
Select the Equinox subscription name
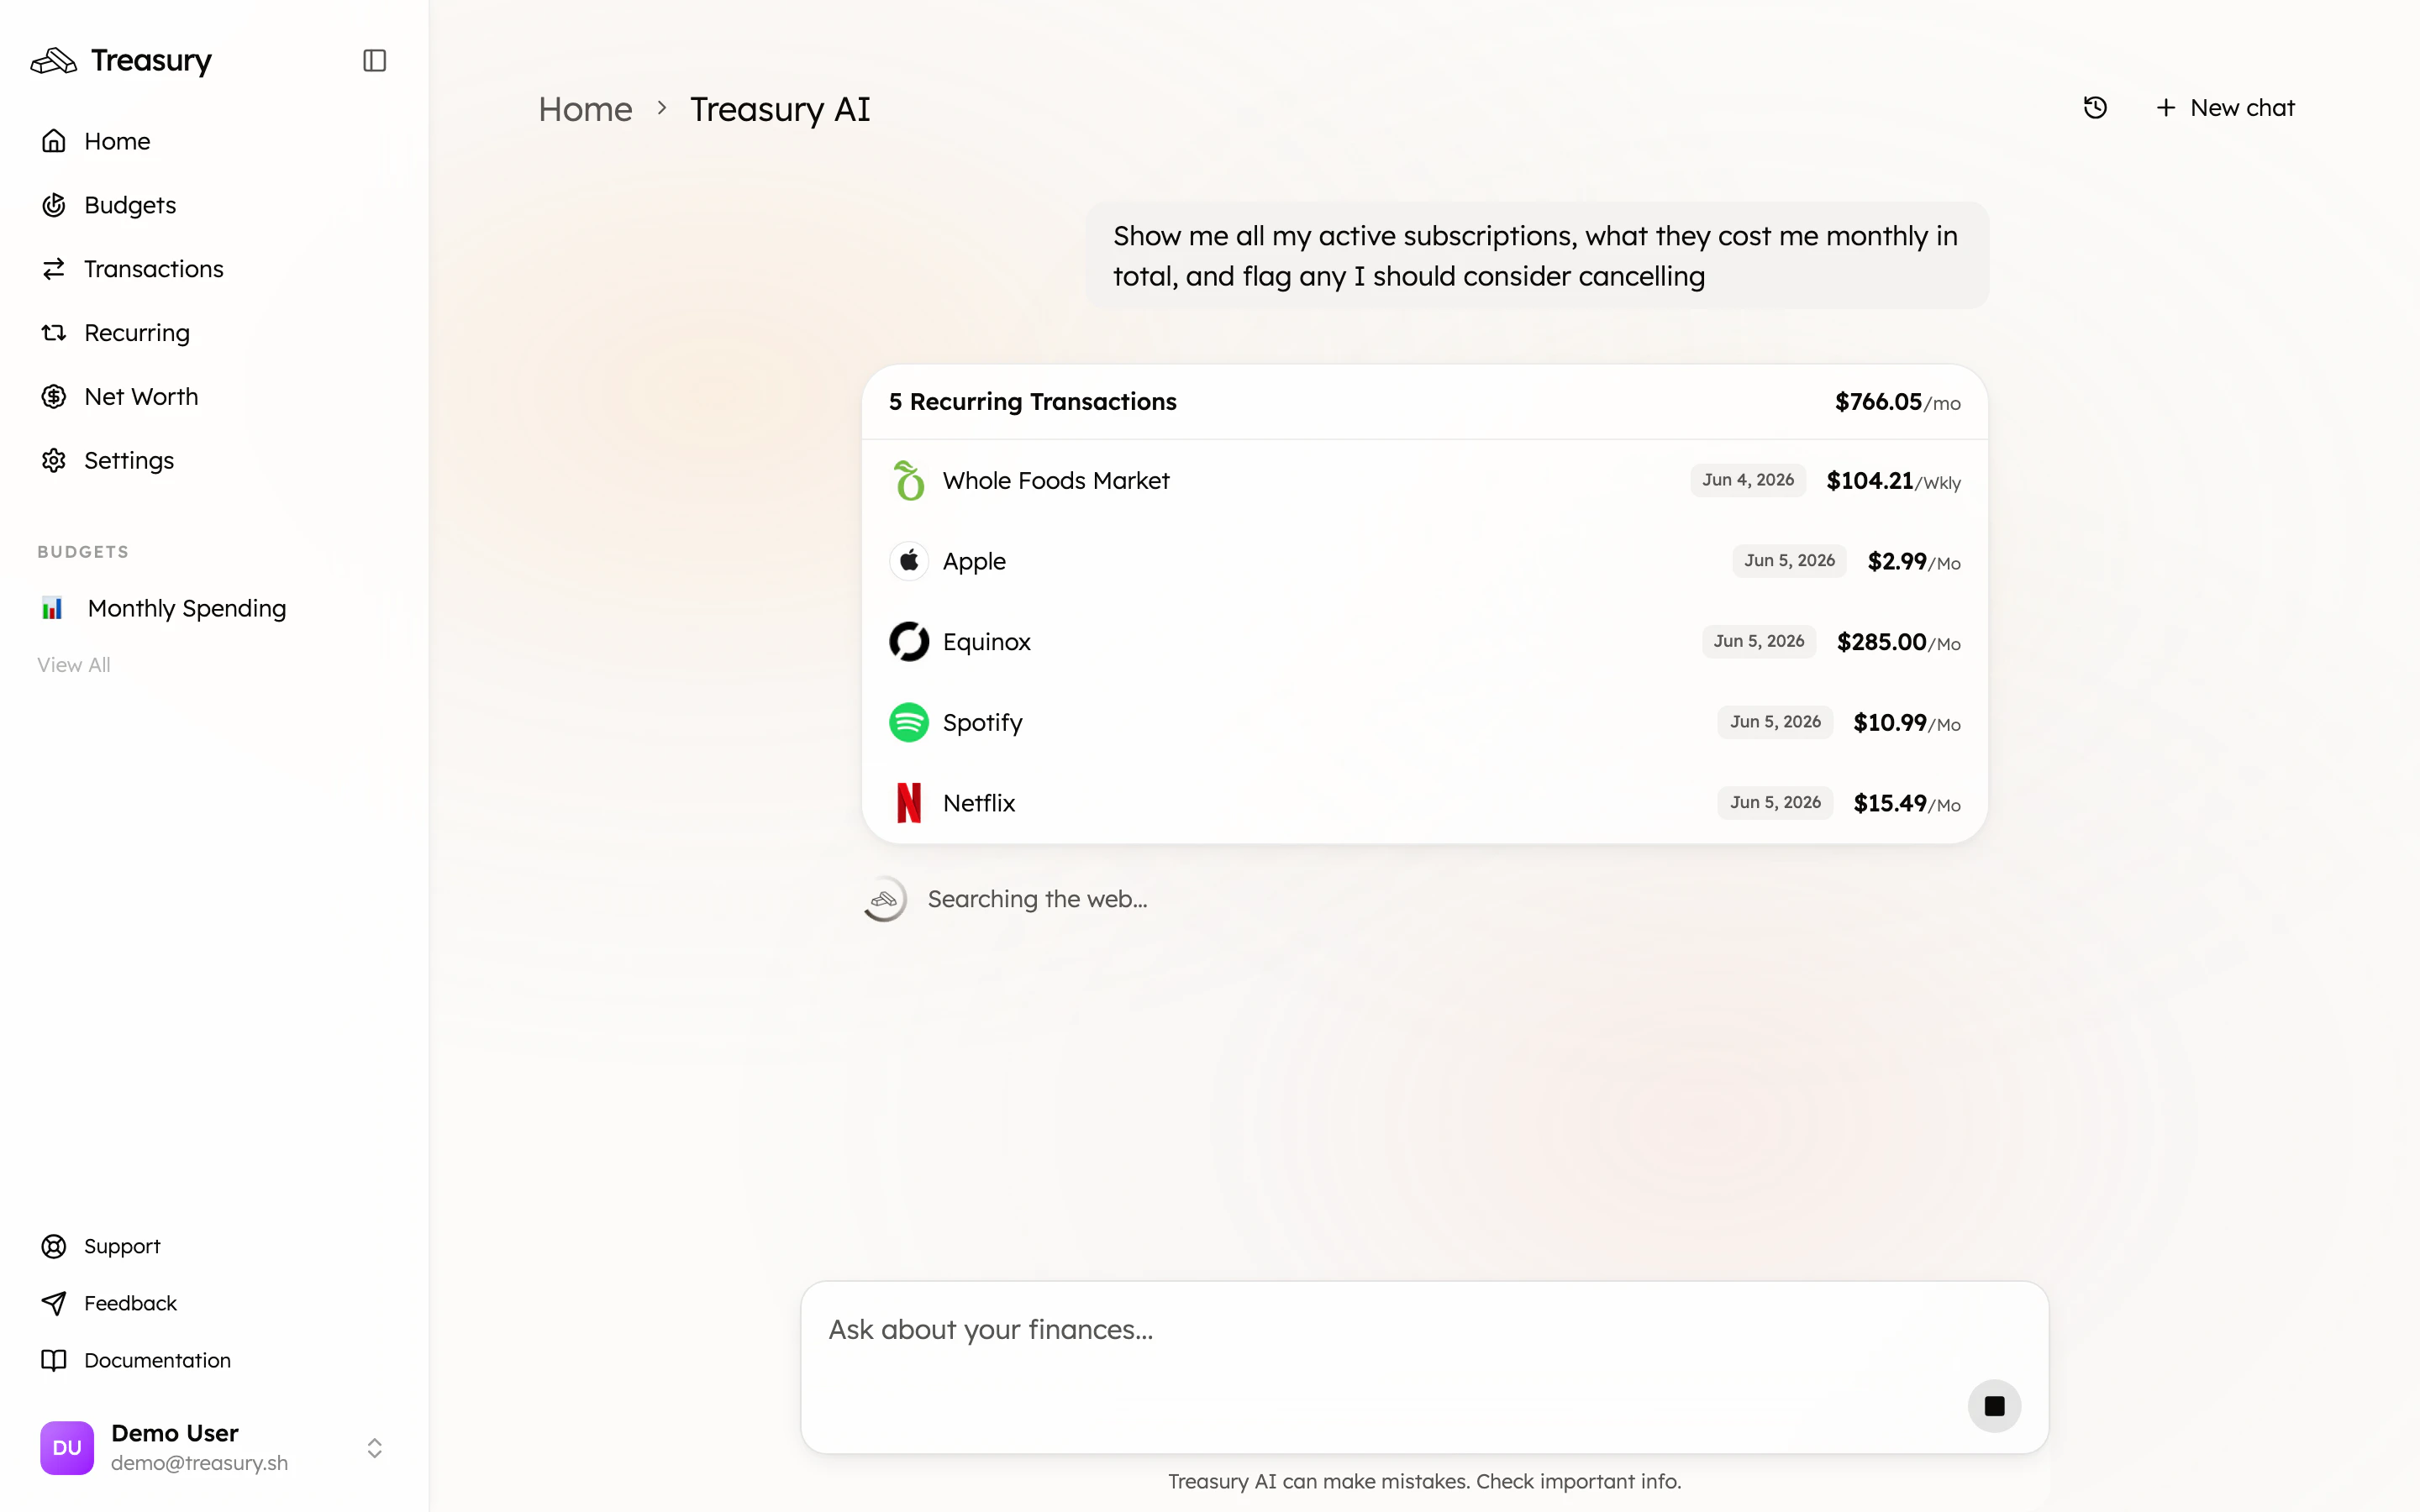click(x=986, y=643)
